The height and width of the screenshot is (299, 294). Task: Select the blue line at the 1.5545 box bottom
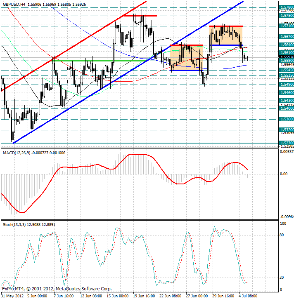187,71
